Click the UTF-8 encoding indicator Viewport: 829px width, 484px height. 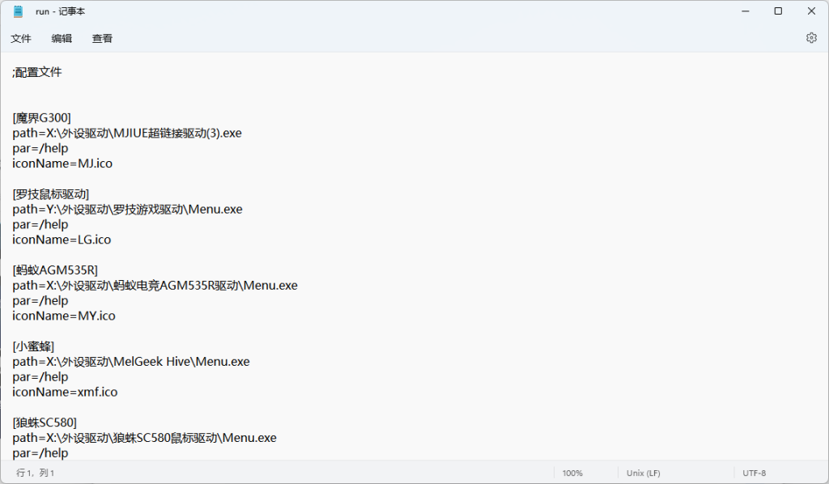(x=754, y=473)
